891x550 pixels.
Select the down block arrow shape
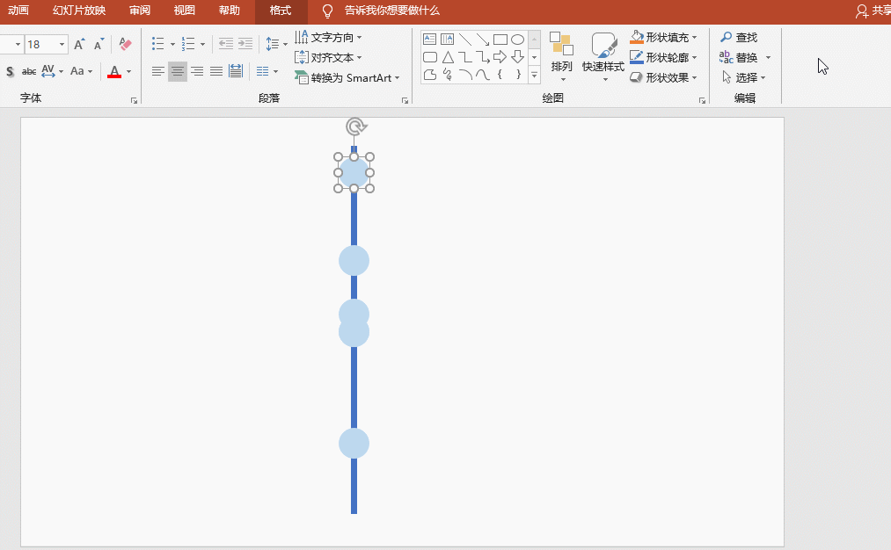(x=518, y=57)
